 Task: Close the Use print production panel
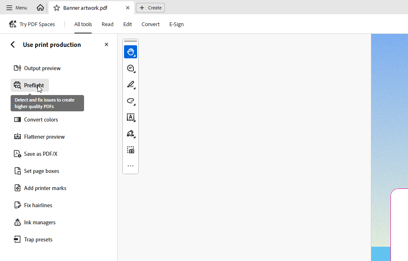click(x=106, y=45)
